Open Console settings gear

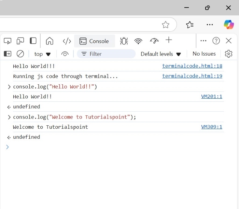tap(228, 54)
